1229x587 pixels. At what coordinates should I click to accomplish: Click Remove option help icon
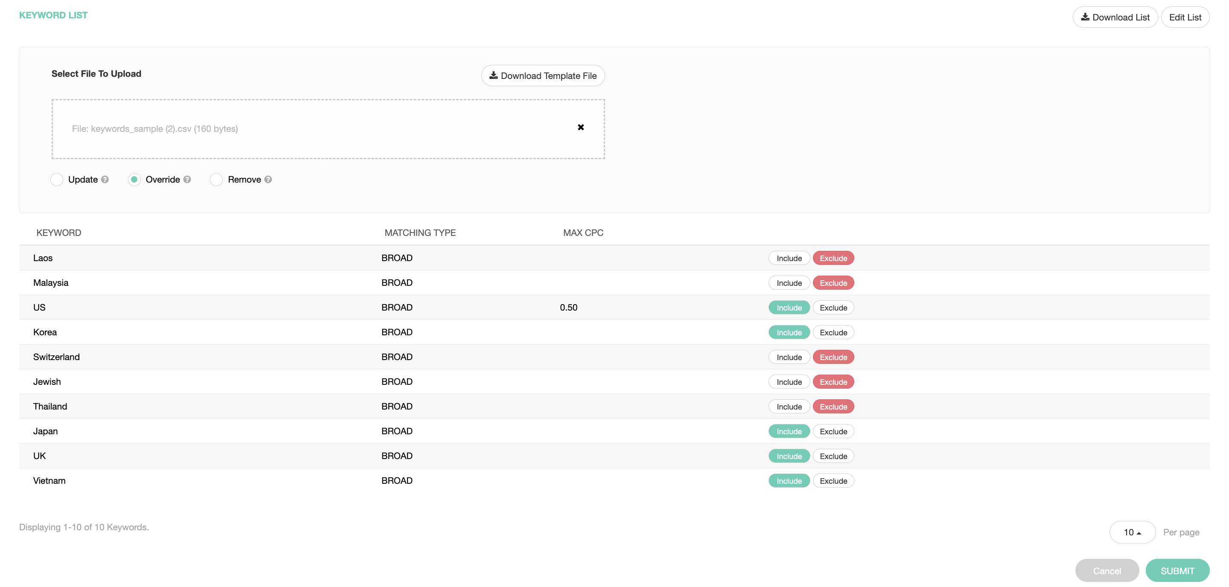click(x=268, y=180)
